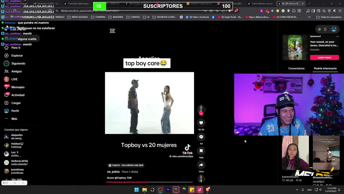
Task: Open Hobbes hobbesp account
Action: (x=14, y=145)
